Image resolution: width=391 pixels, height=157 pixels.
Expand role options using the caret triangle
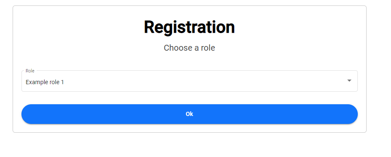[x=349, y=80]
